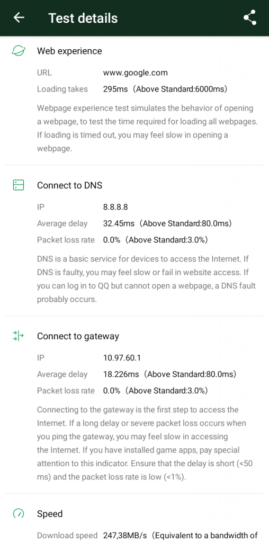Click the 18.226ms gateway average delay
This screenshot has height=542, width=269.
click(x=121, y=374)
